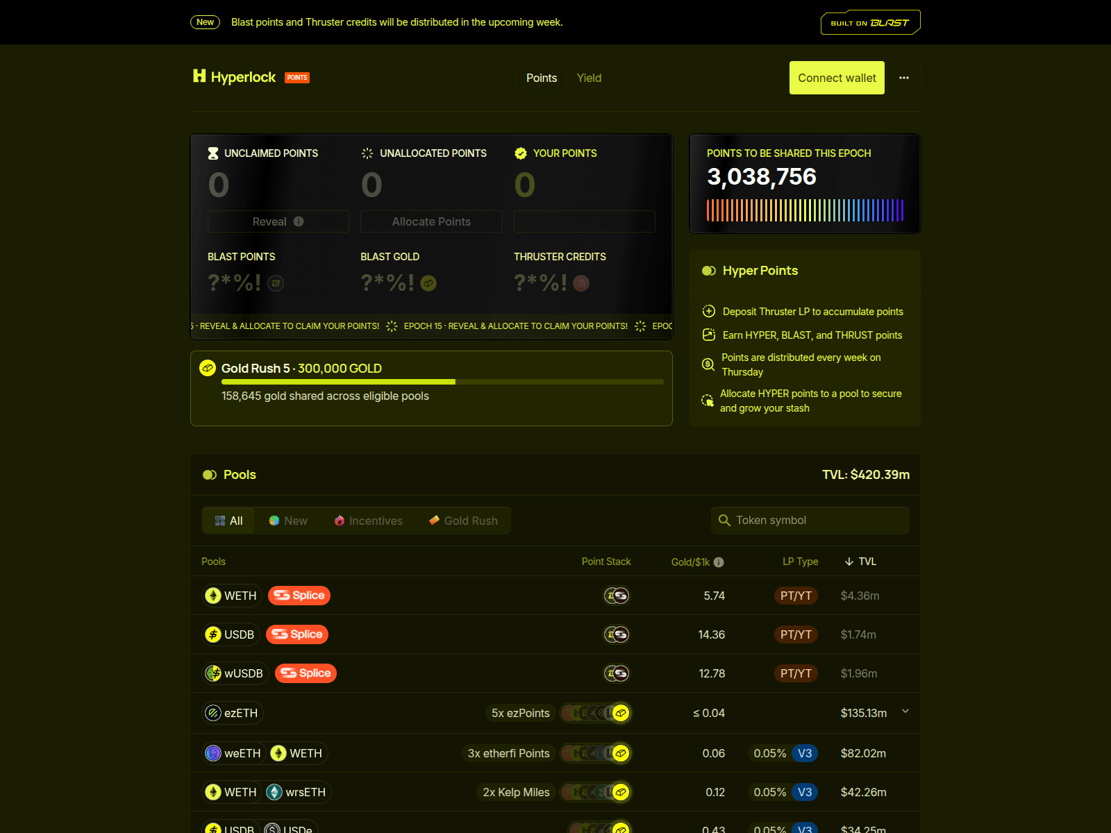Screen dimensions: 1111x833
Task: Click the Connect wallet button
Action: (836, 78)
